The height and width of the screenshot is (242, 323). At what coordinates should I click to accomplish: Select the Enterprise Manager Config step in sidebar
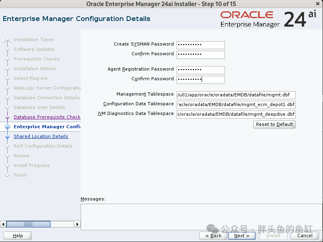pyautogui.click(x=47, y=127)
